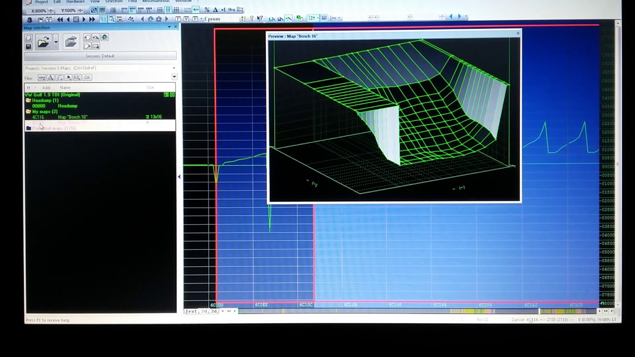Expand the filter options dropdown arrow
The height and width of the screenshot is (357, 635).
pos(174,77)
